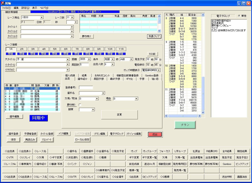Switch to the 選手紹介 tab
Screen dimensions: 252x183
82,79
